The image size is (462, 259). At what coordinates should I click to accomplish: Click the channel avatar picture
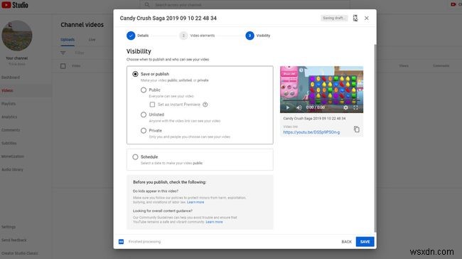click(17, 36)
